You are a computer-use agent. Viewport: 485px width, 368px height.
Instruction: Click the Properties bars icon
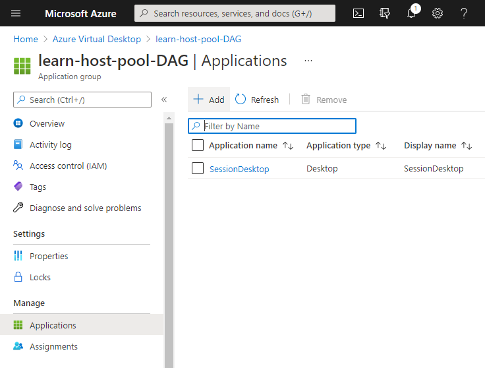[18, 256]
